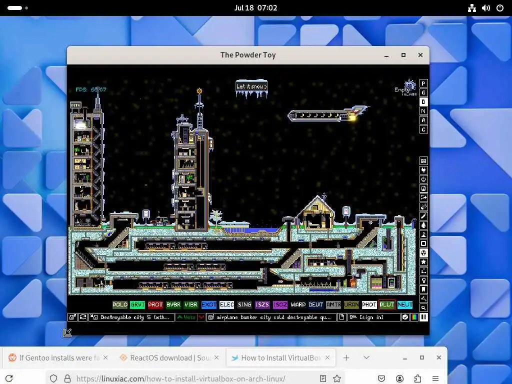Open the save browser icon
The height and width of the screenshot is (384, 512).
[x=72, y=317]
